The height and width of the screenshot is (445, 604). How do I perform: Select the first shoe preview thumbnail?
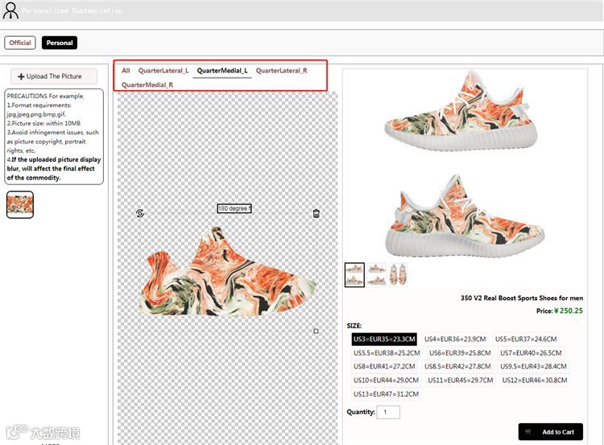pyautogui.click(x=354, y=274)
